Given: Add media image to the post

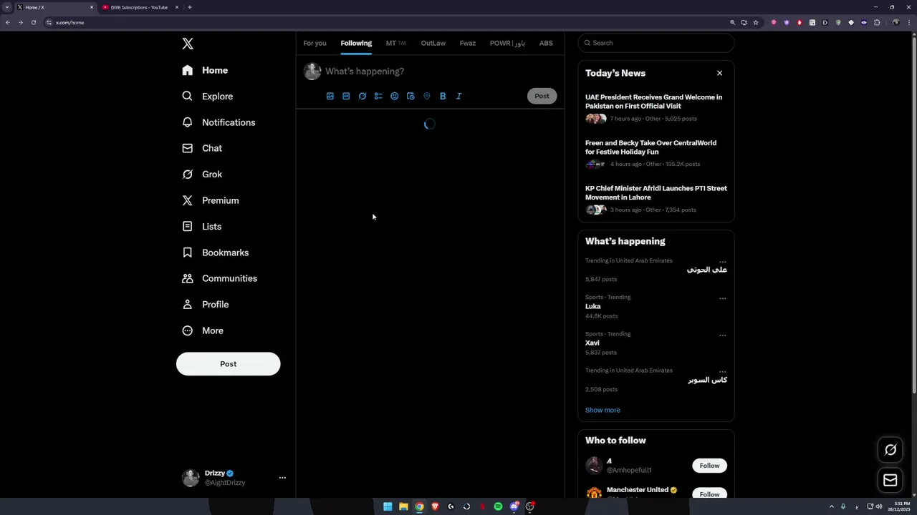Looking at the screenshot, I should [x=330, y=96].
